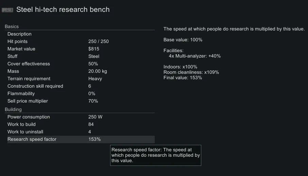This screenshot has width=308, height=176.
Task: Click the Final value 153% line
Action: point(183,78)
